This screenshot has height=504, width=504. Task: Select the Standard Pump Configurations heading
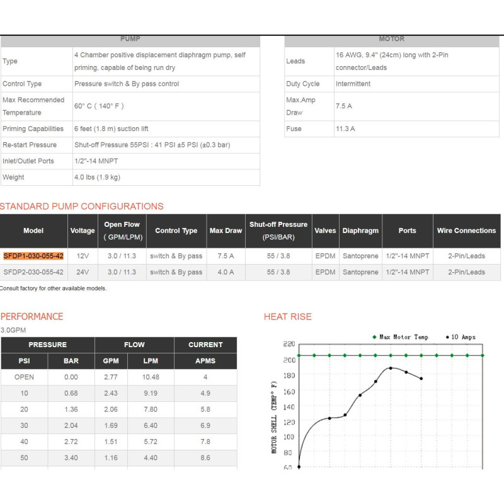pos(82,206)
